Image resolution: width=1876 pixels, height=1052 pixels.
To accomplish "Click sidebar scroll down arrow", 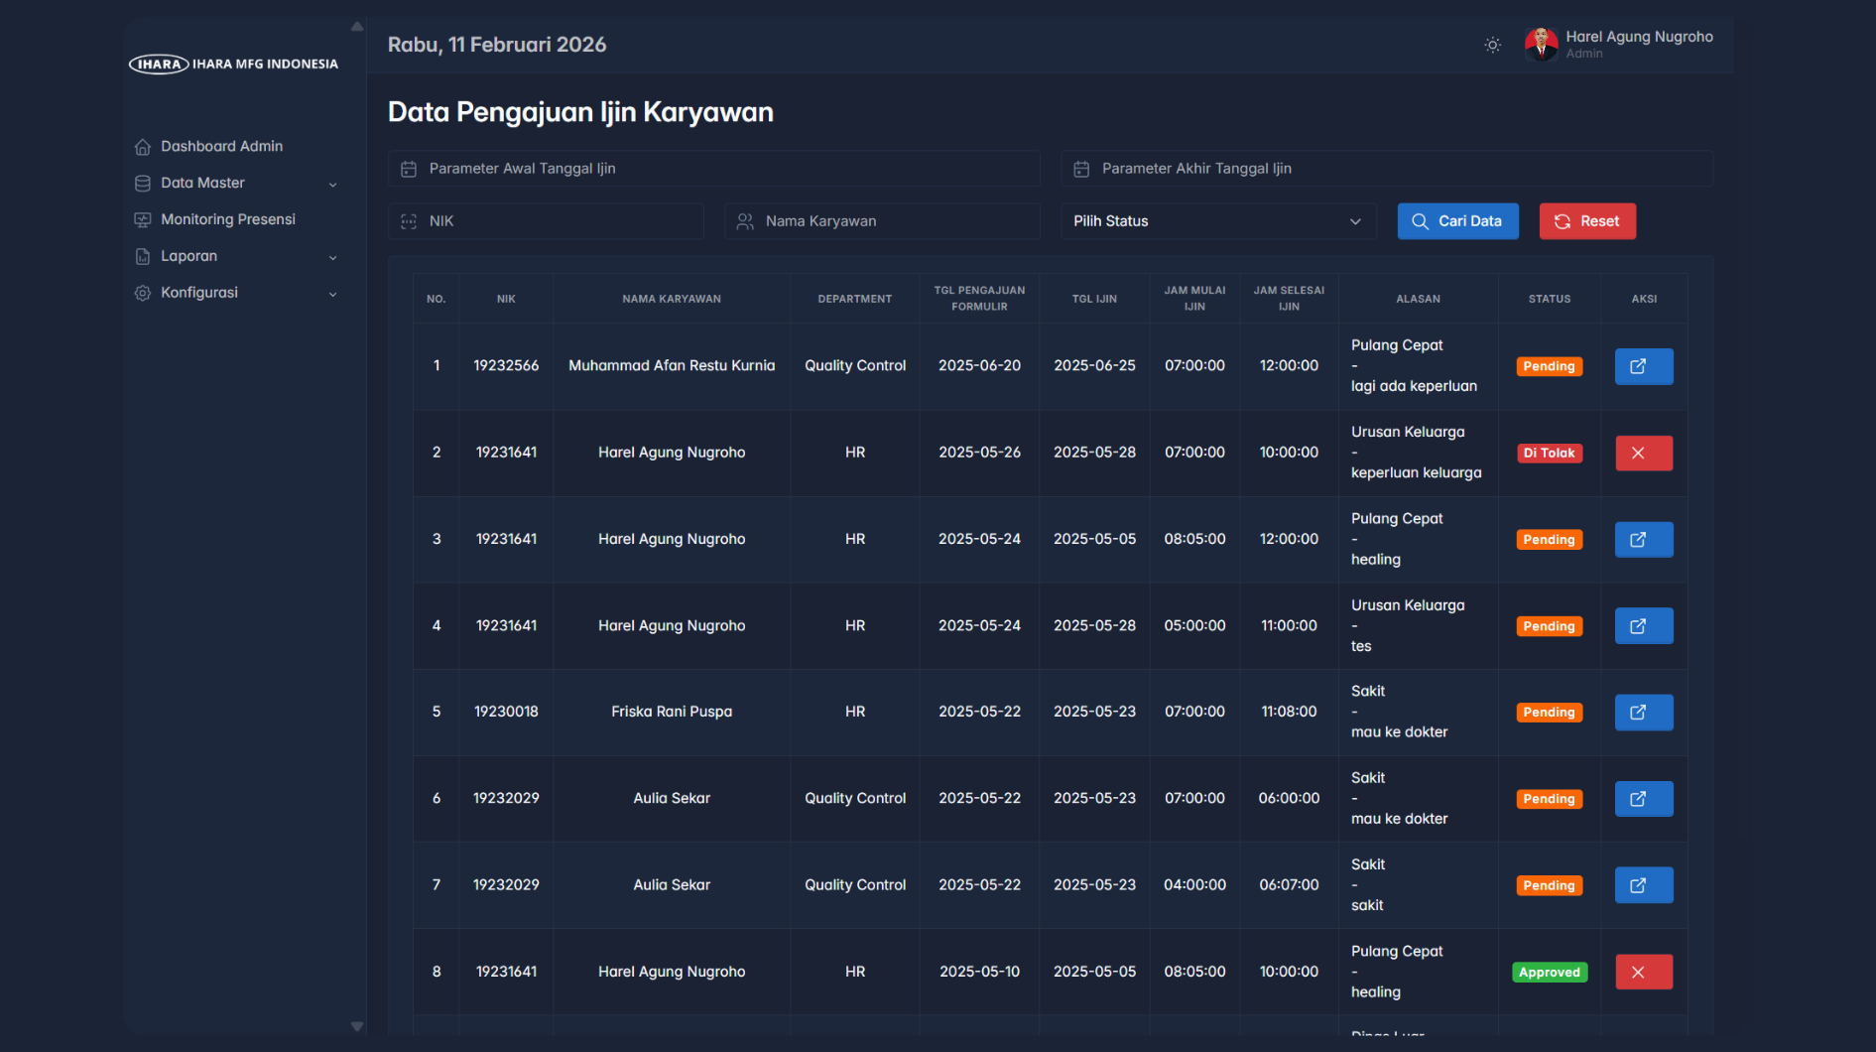I will 357,1026.
